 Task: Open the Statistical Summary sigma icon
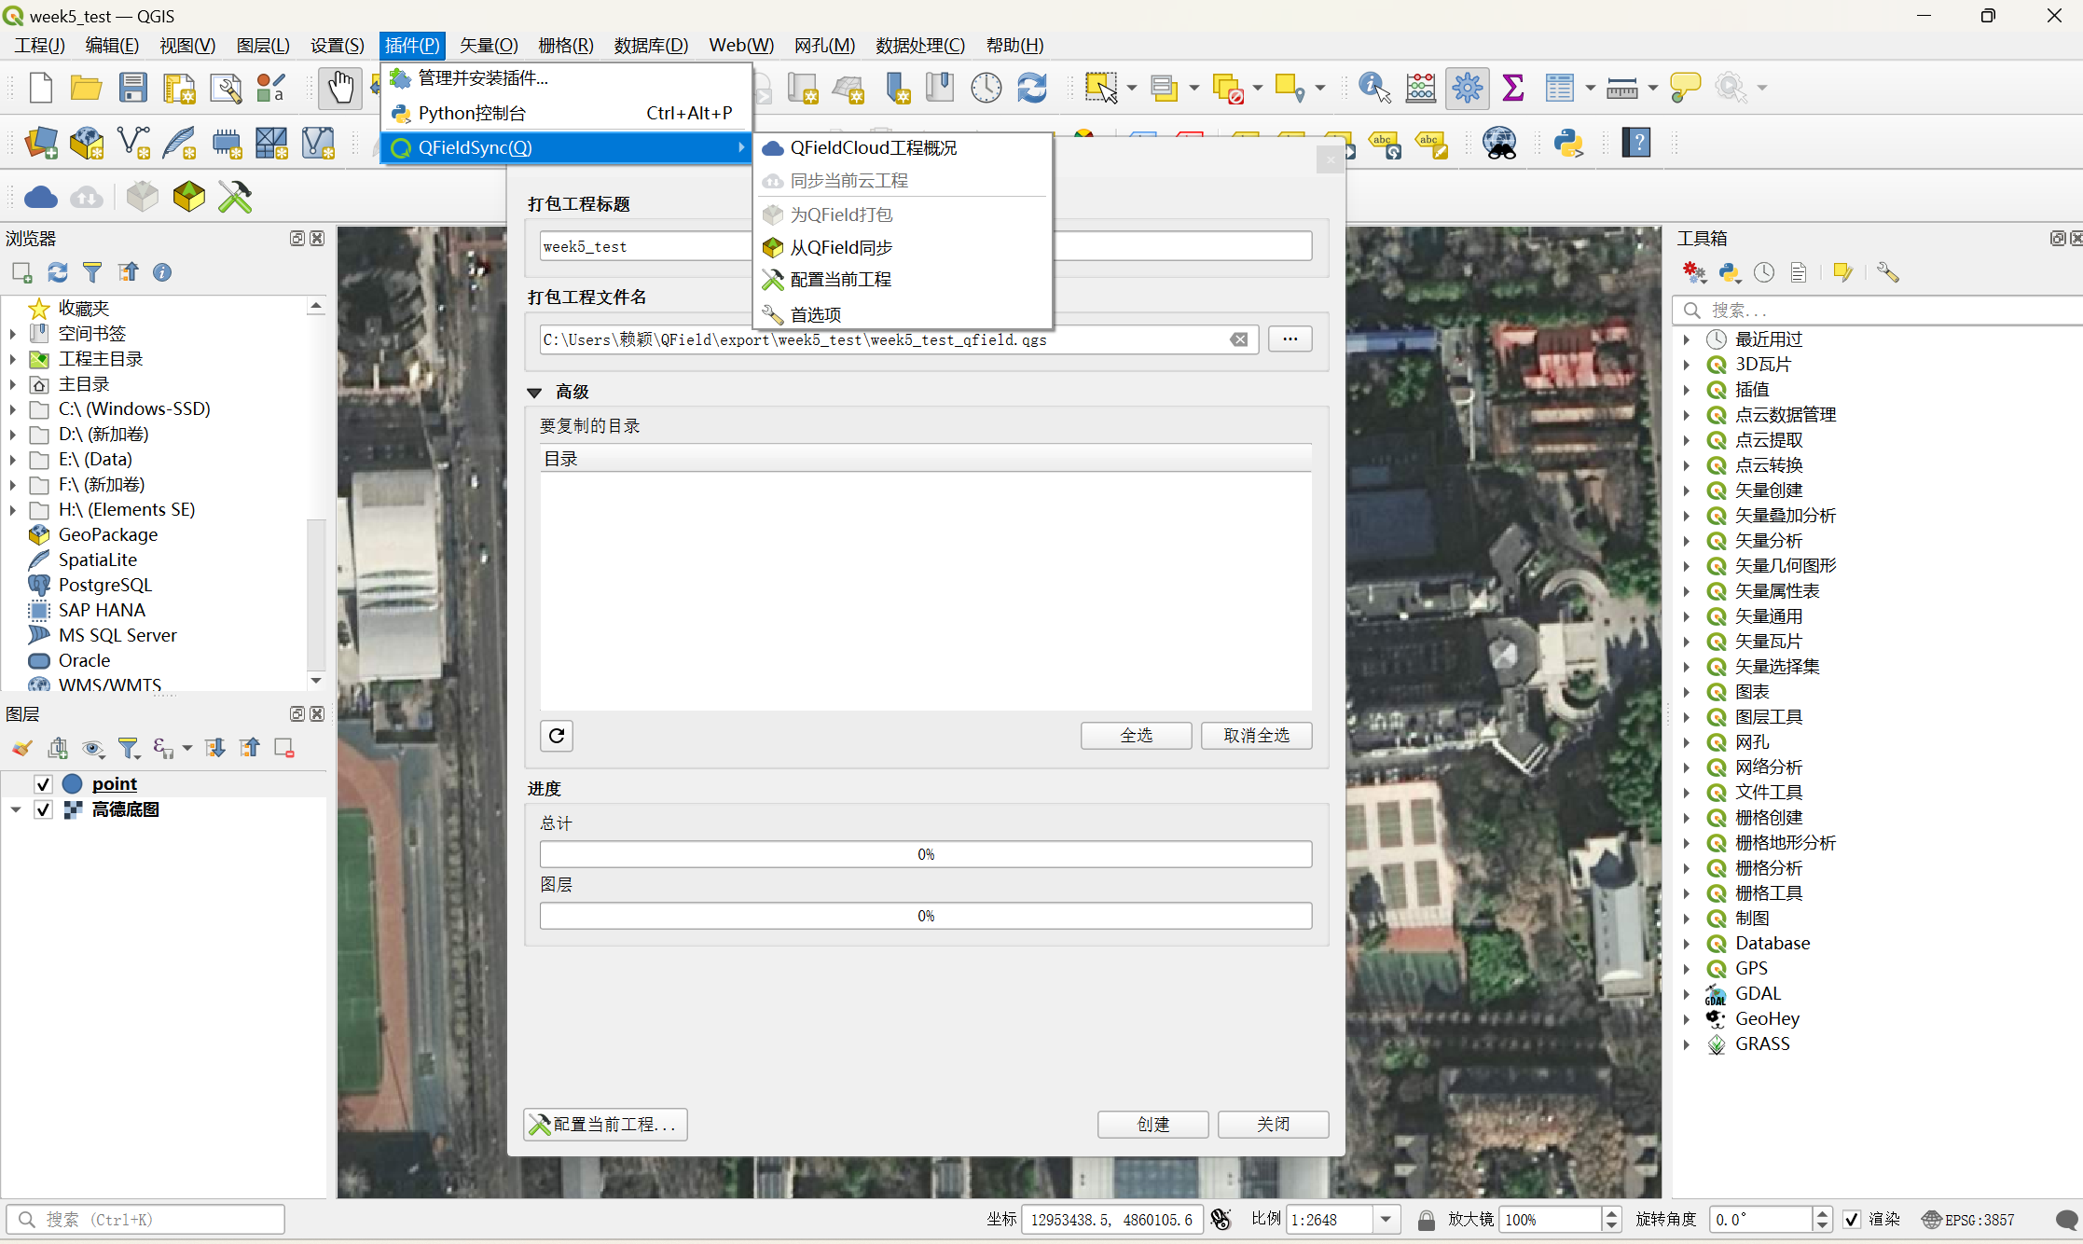[x=1513, y=89]
